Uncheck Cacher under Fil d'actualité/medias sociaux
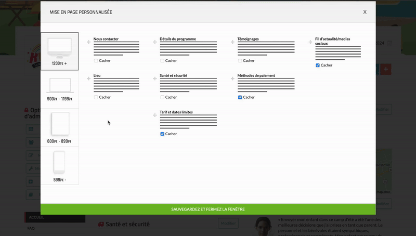The image size is (416, 236). pos(318,65)
